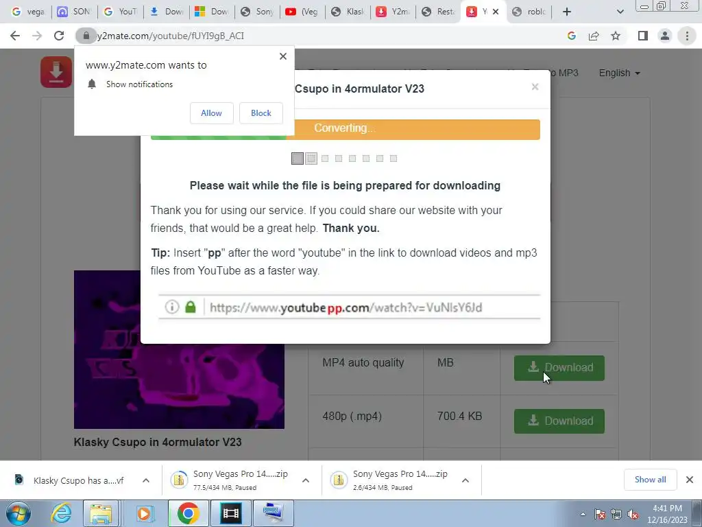The image size is (702, 527).
Task: Open Windows Media Player from taskbar
Action: click(144, 513)
